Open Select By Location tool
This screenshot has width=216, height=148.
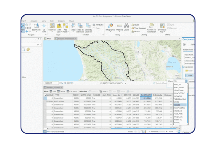[88, 27]
